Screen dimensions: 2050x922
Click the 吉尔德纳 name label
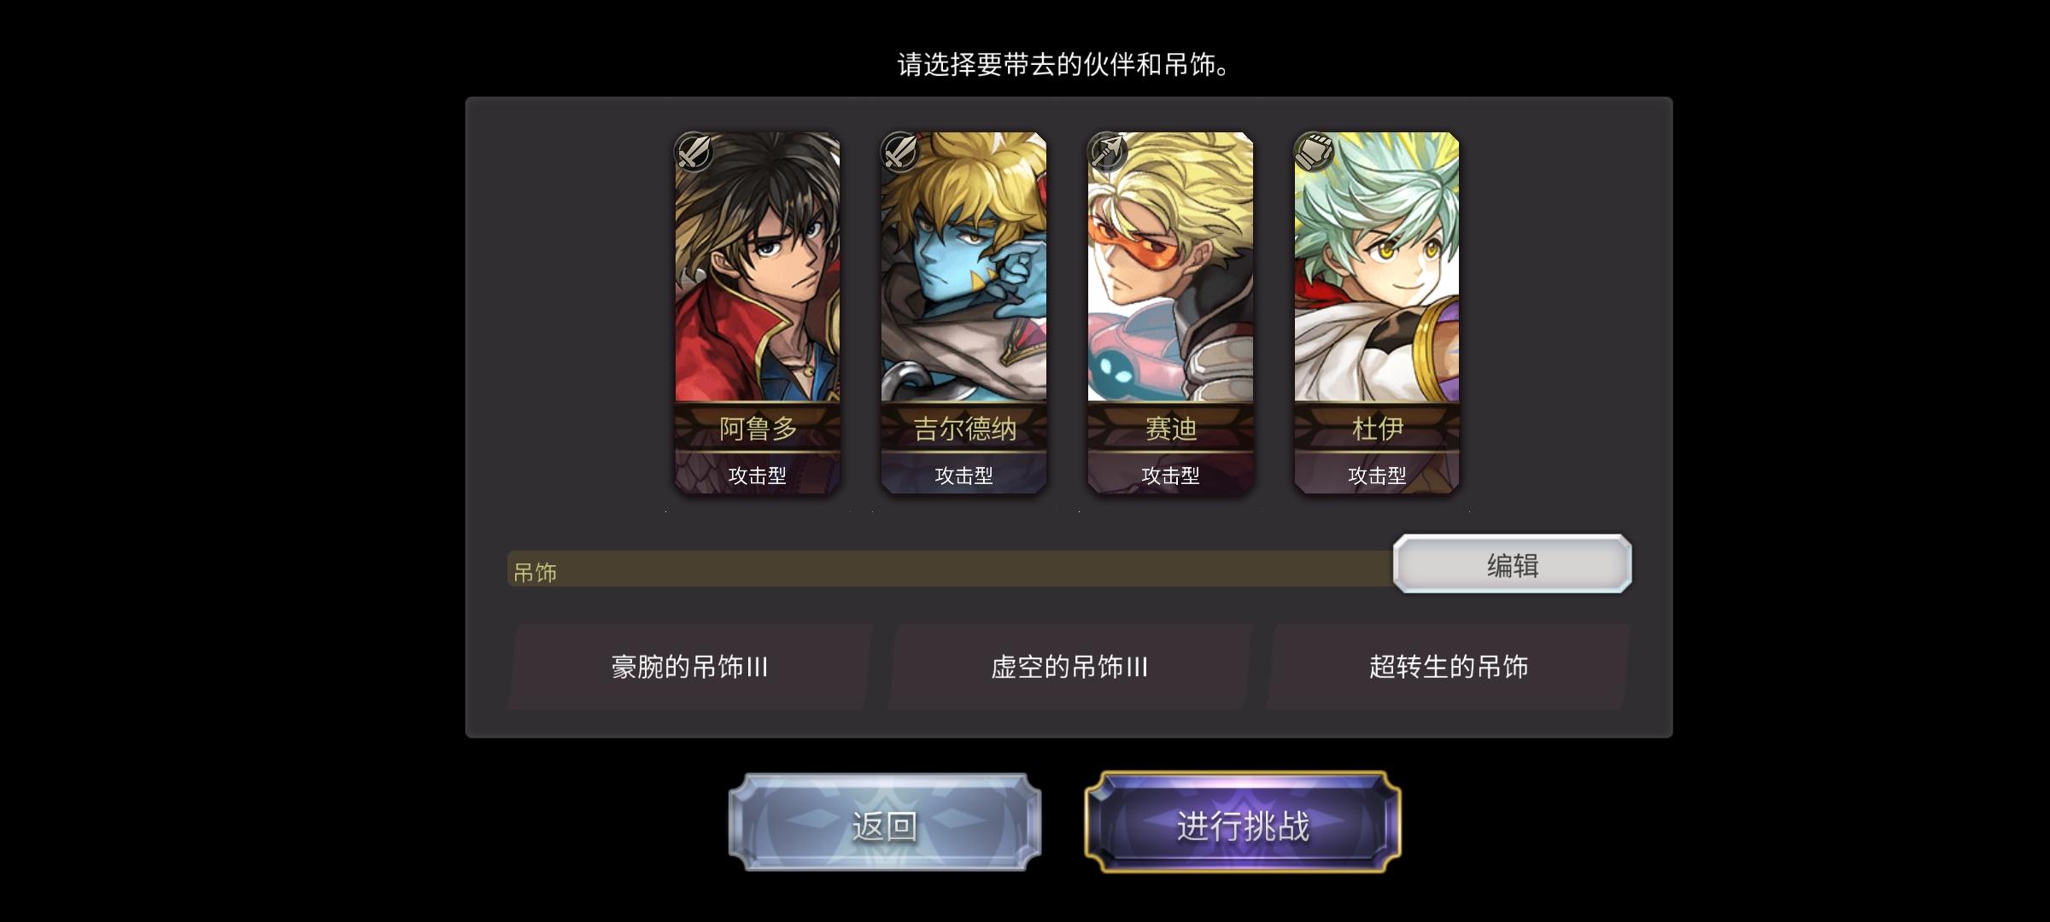pyautogui.click(x=964, y=428)
